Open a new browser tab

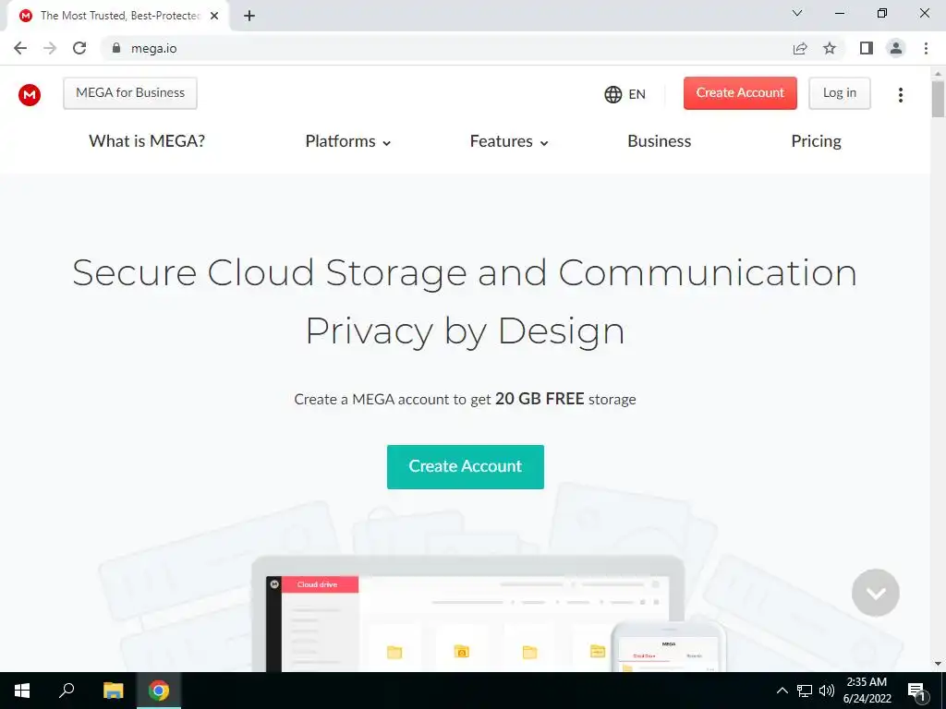[249, 16]
